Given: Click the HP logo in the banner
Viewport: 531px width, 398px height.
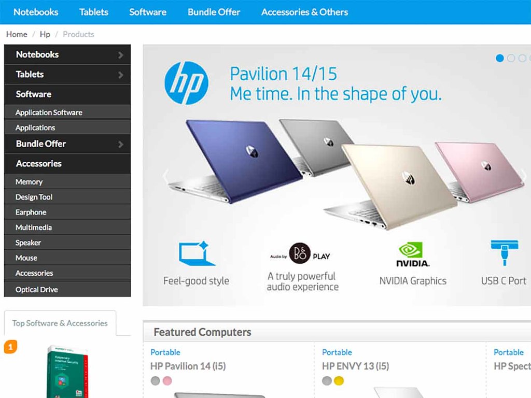Looking at the screenshot, I should click(x=186, y=83).
